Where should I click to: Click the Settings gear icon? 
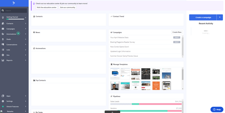[x=3, y=101]
